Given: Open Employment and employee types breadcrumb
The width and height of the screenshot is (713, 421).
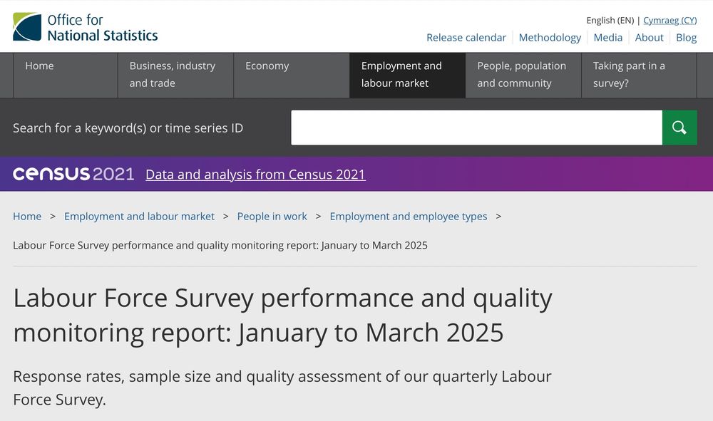Looking at the screenshot, I should [x=409, y=216].
